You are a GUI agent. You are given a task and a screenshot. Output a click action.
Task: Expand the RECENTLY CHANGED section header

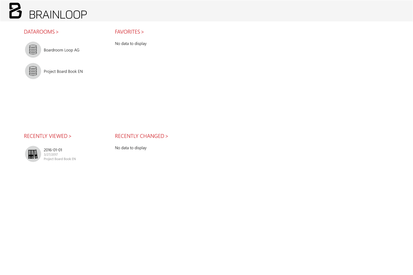pyautogui.click(x=141, y=136)
